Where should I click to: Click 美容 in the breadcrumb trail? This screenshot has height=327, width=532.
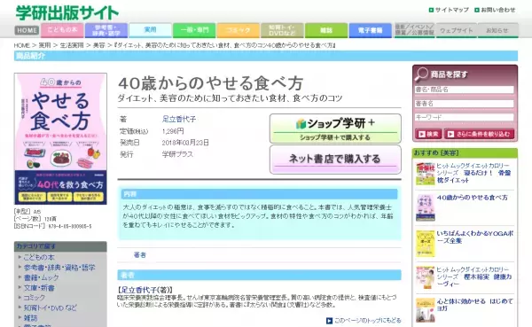tap(98, 45)
